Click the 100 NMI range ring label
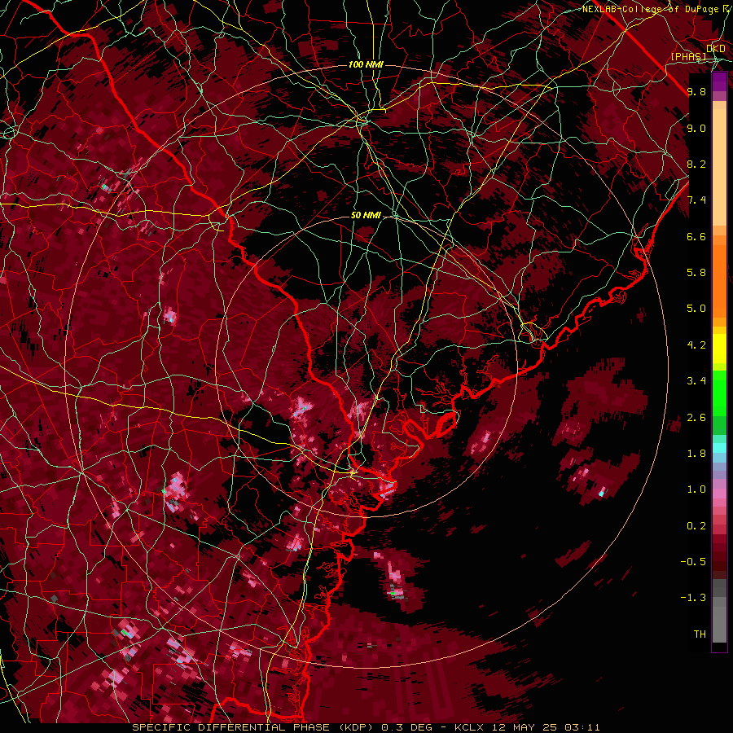Viewport: 733px width, 733px height. click(x=366, y=64)
